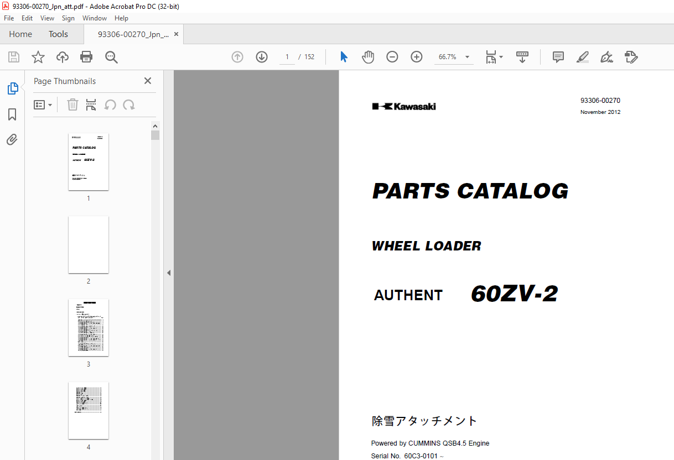The height and width of the screenshot is (460, 674).
Task: Click the AUTHENT text on the page
Action: pyautogui.click(x=408, y=295)
